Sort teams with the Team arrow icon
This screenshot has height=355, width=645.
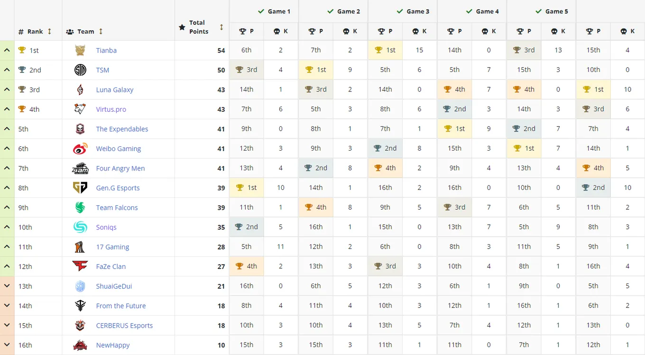pos(101,31)
